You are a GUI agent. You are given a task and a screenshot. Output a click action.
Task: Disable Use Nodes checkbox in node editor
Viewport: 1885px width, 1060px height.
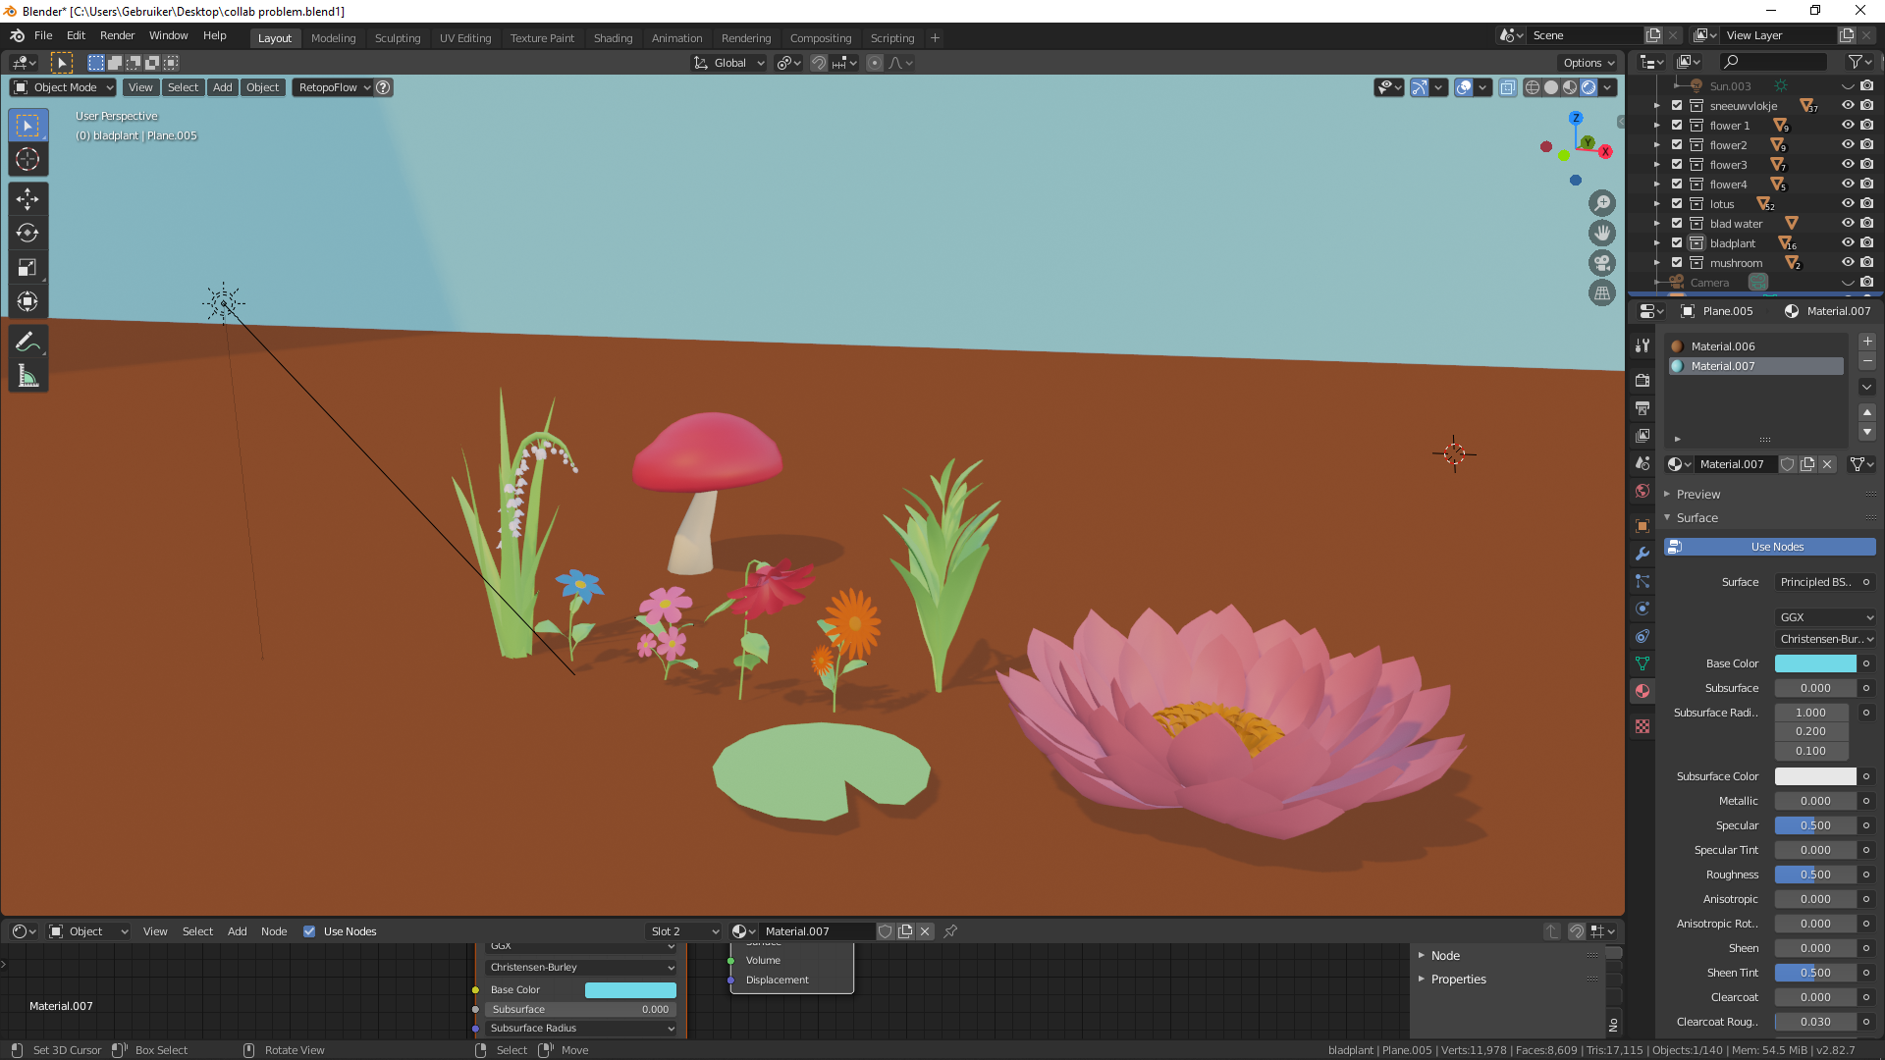(309, 931)
